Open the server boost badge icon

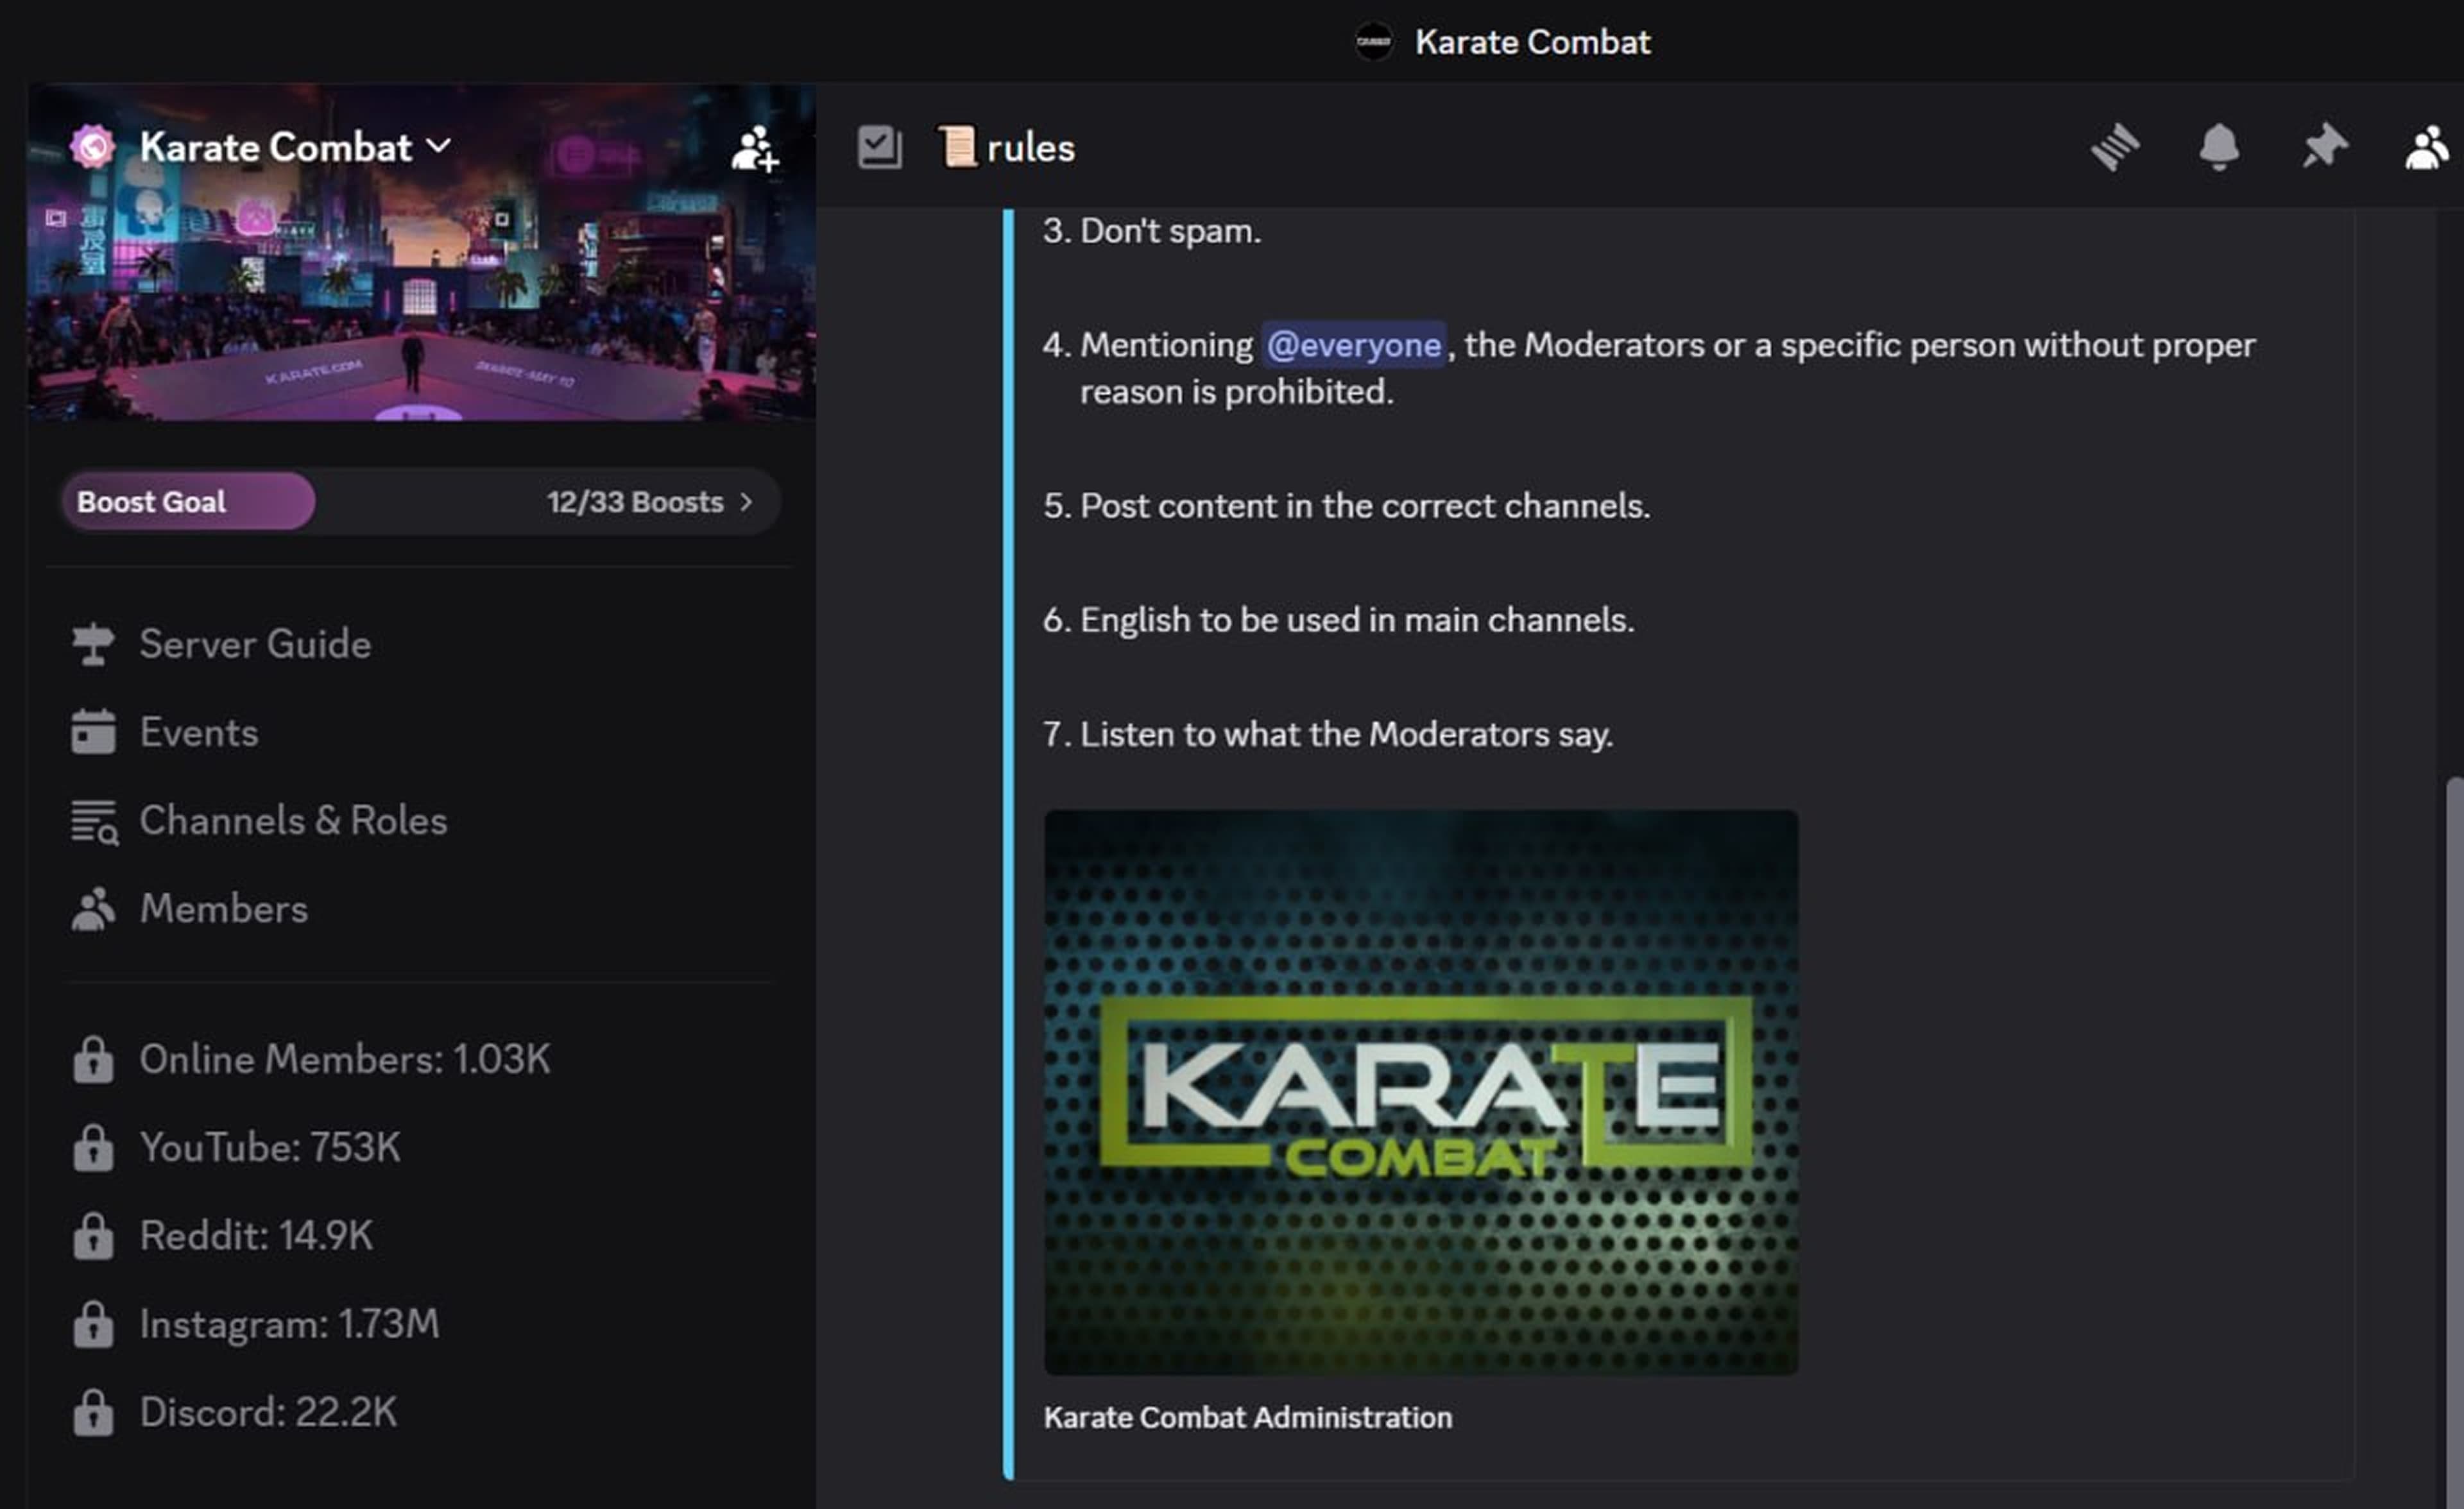click(92, 147)
